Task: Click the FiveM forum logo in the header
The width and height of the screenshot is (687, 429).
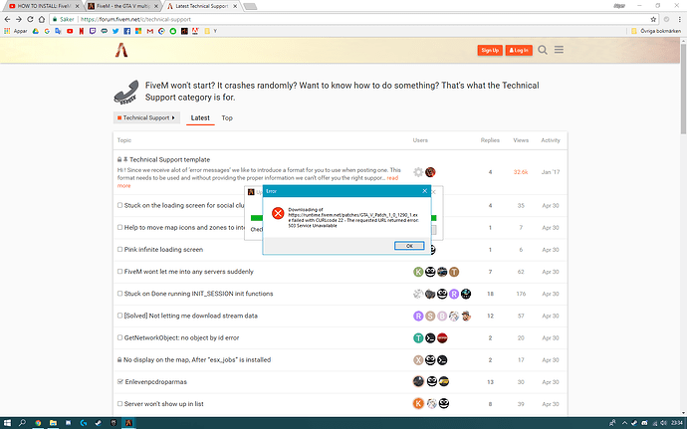Action: 121,50
